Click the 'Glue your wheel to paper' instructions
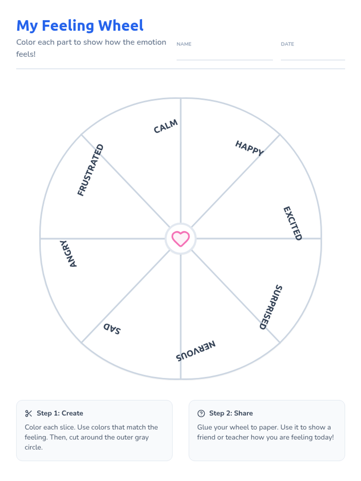This screenshot has height=481, width=361. point(265,432)
